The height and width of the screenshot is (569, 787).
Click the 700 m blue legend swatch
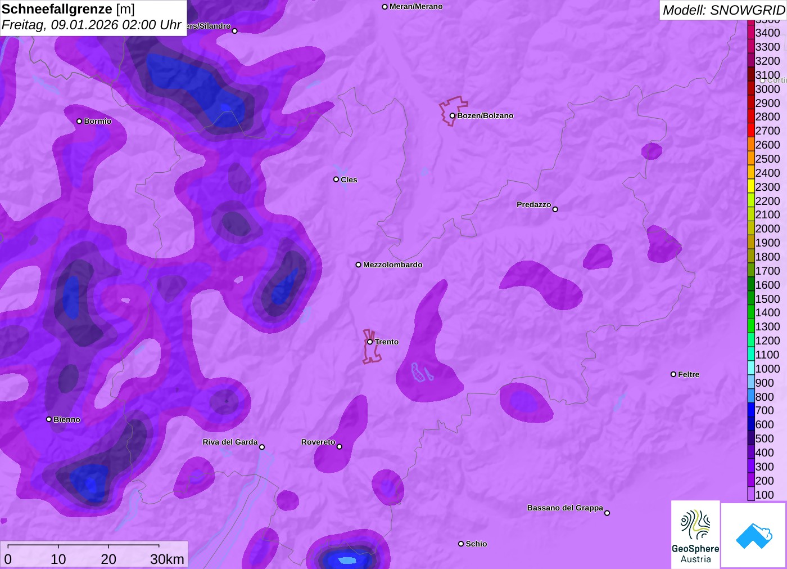pyautogui.click(x=751, y=410)
